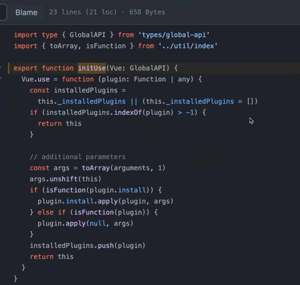Click 'return this' below the indexOf check
The height and width of the screenshot is (285, 300).
point(60,123)
